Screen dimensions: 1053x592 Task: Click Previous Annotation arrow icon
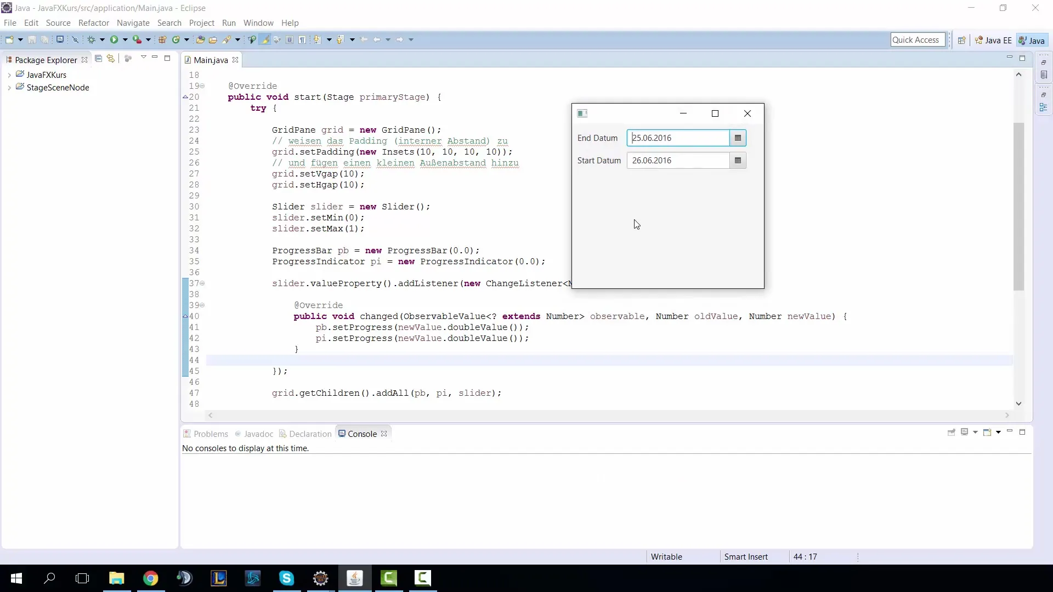coord(341,39)
